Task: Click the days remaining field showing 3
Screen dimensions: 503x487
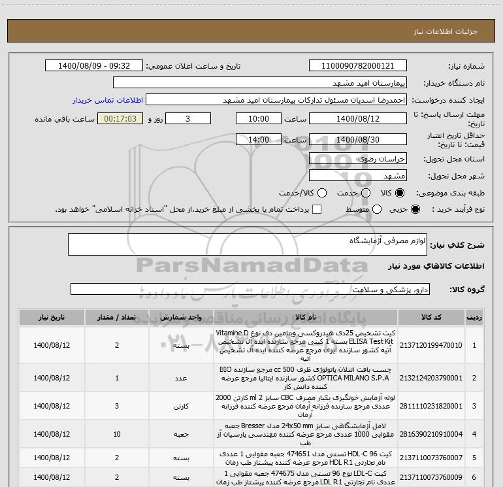Action: pos(188,118)
